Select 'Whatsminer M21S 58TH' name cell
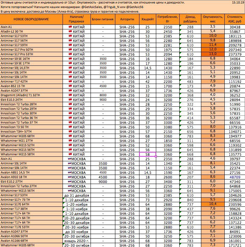This screenshot has width=245, height=247. coord(31,154)
